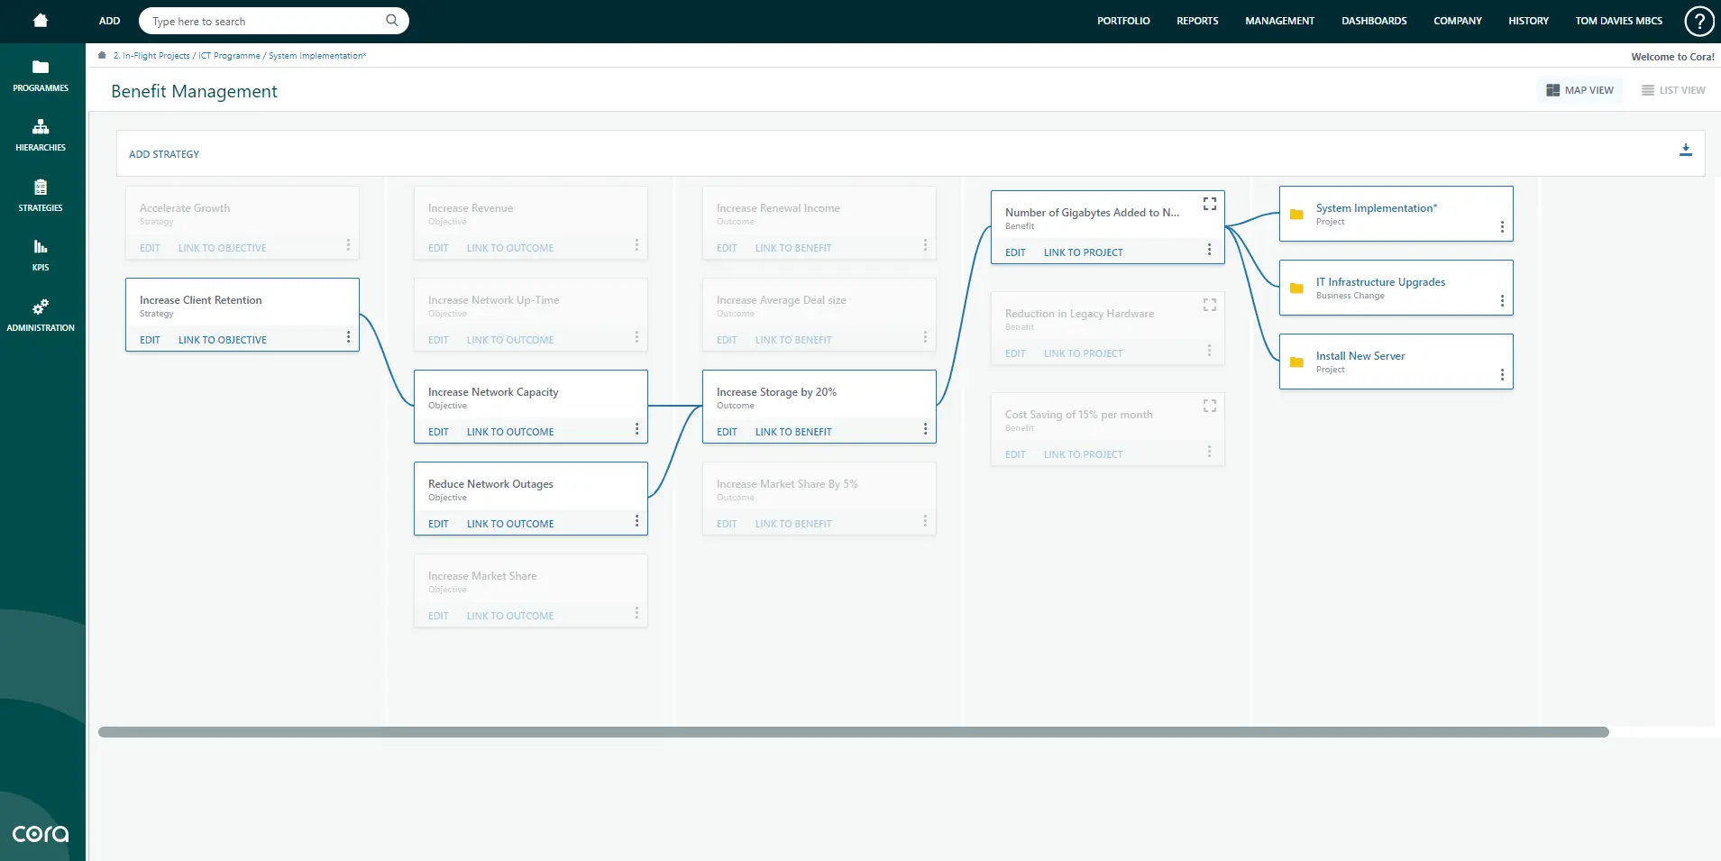
Task: Open options menu for Number of Gigabytes benefit
Action: pyautogui.click(x=1209, y=250)
